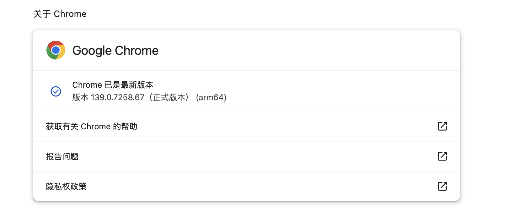
Task: Select the 报告问题 row label
Action: 62,157
